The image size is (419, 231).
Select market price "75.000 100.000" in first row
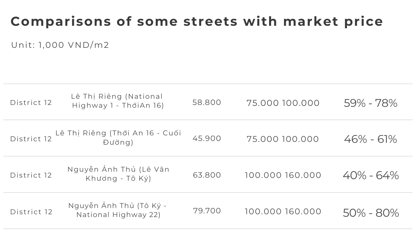283,103
